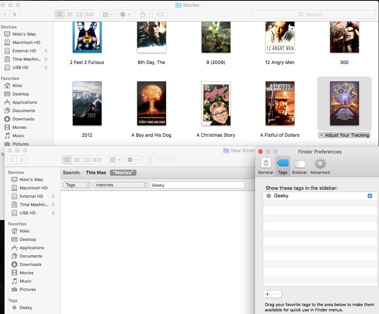Eject USB HD in Movies window sidebar

pos(46,67)
